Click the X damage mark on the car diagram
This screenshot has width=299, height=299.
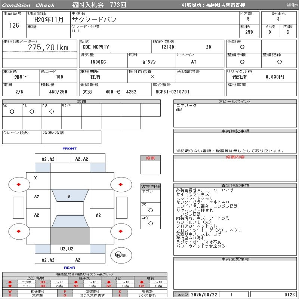point(36,178)
